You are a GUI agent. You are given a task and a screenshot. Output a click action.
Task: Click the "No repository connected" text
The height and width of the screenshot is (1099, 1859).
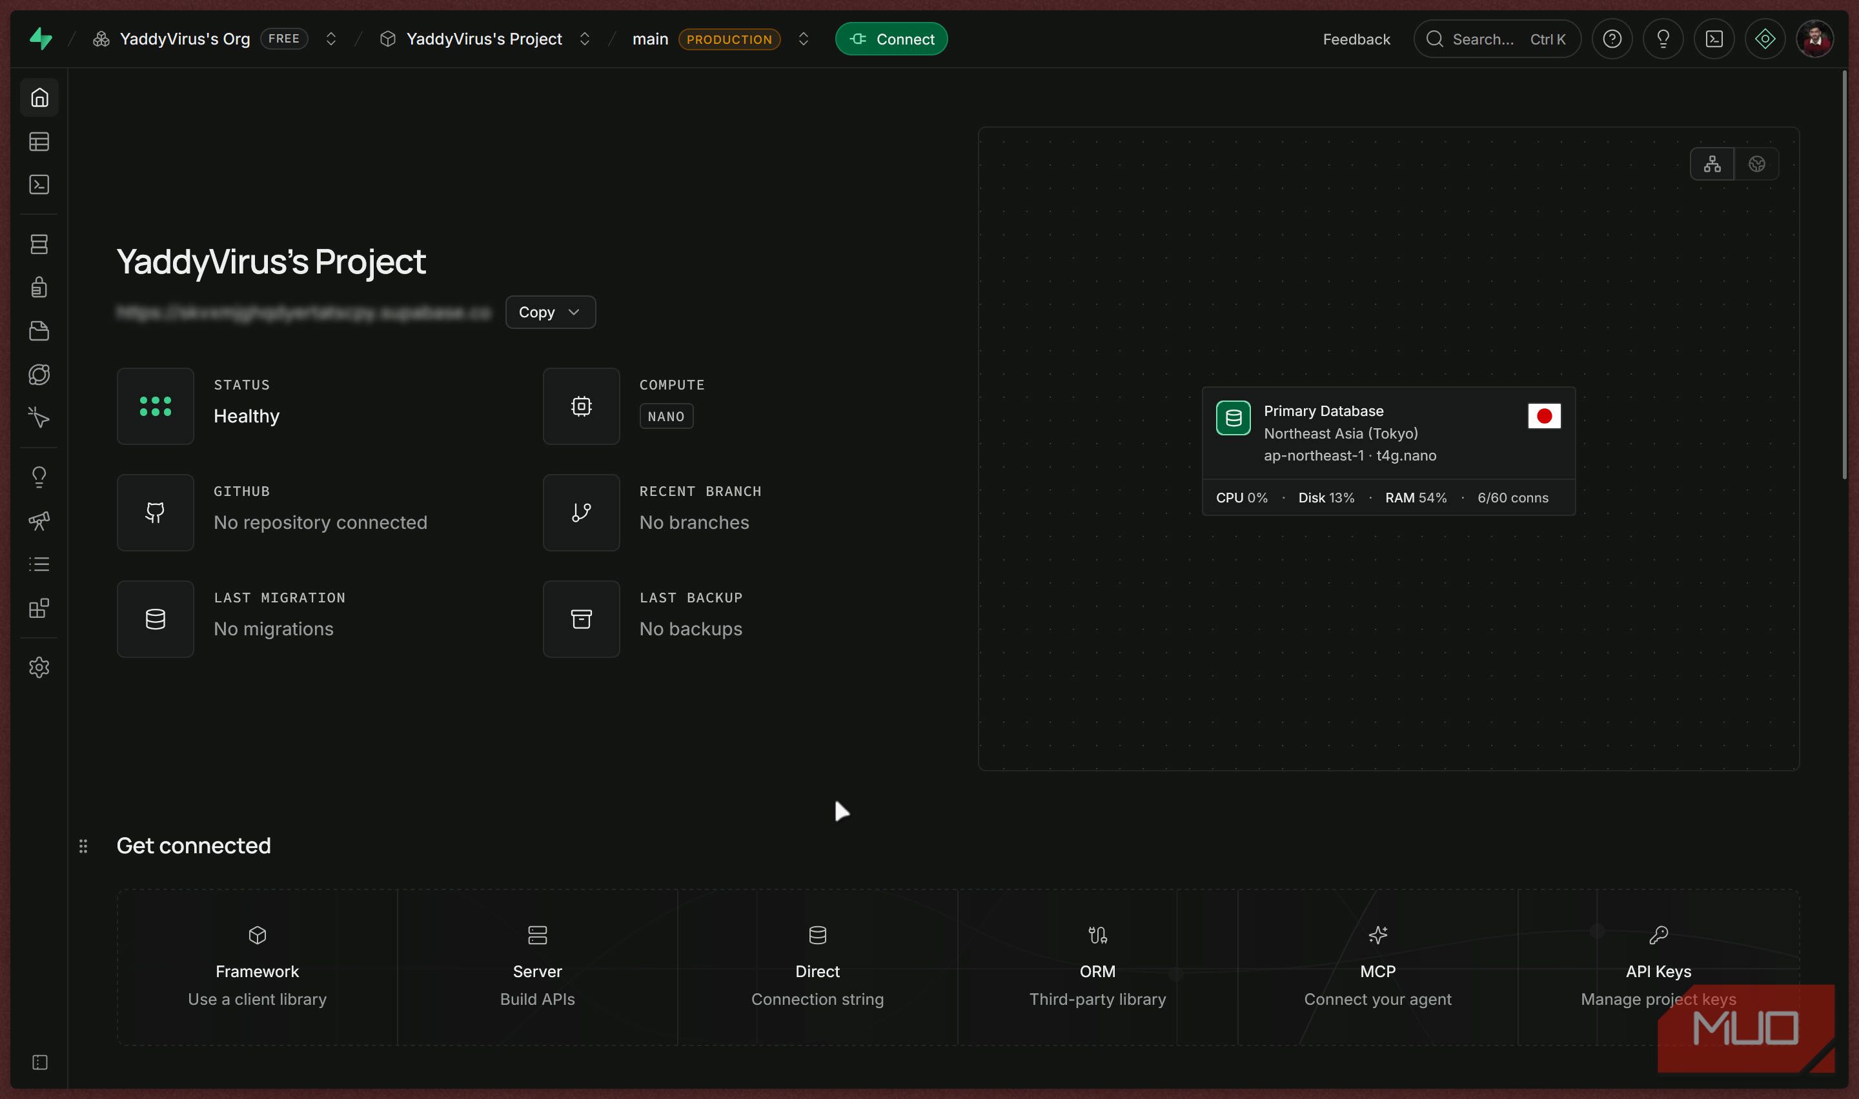tap(320, 522)
